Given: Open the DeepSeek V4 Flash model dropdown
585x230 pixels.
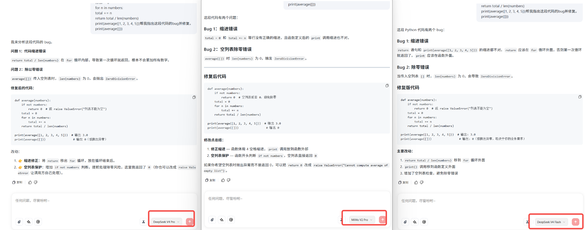Looking at the screenshot, I should click(x=551, y=222).
